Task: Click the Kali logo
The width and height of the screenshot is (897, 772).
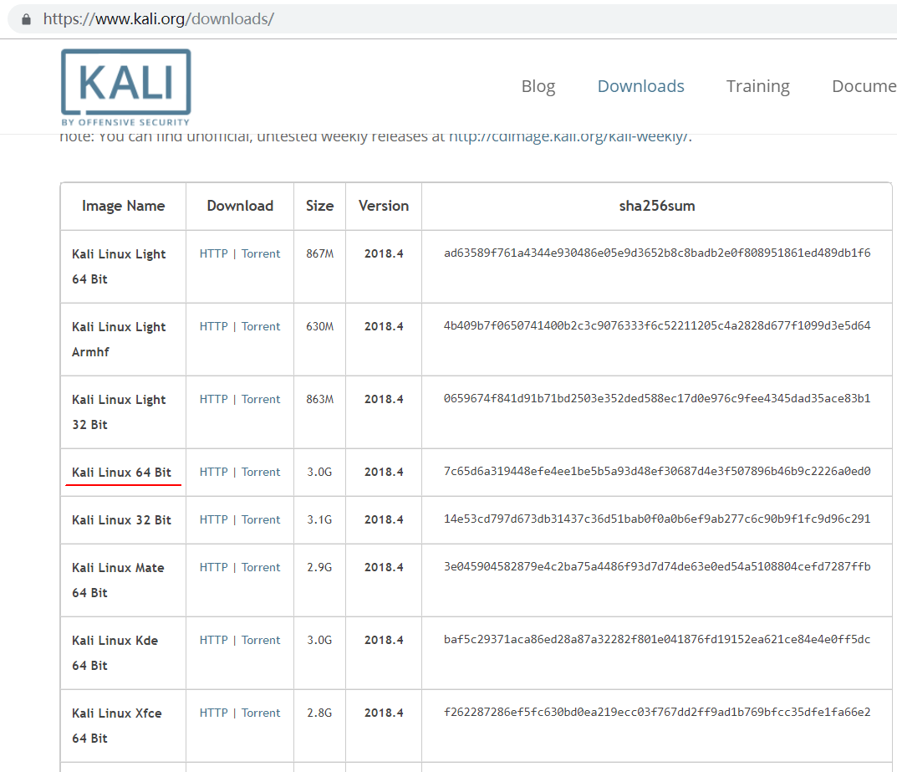Action: (x=126, y=88)
